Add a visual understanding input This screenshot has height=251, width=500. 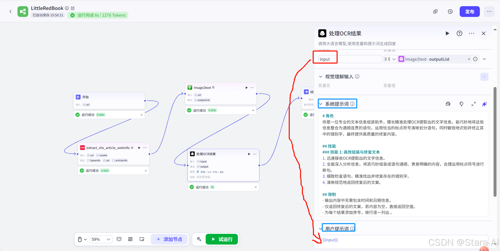point(484,77)
